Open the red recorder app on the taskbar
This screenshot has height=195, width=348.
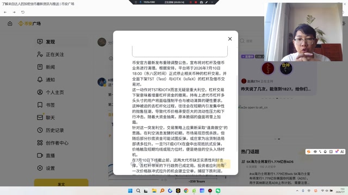(x=210, y=191)
